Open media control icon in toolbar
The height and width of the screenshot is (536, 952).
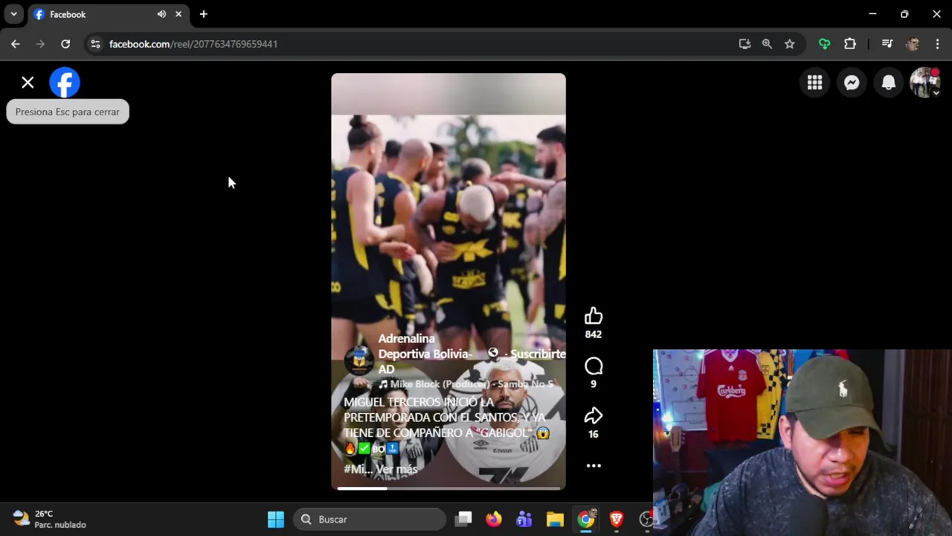tap(887, 44)
